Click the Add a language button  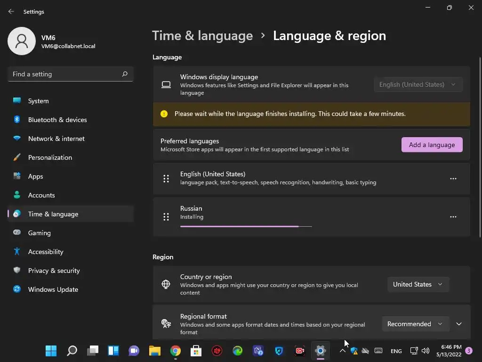coord(432,145)
